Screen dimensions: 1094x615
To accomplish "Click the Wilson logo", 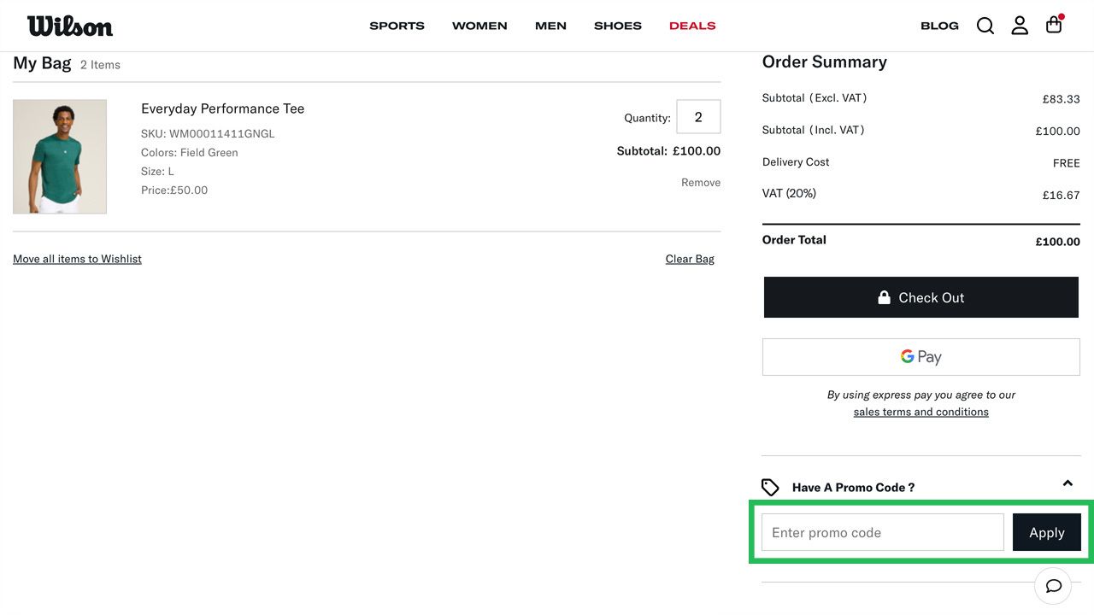I will [70, 26].
